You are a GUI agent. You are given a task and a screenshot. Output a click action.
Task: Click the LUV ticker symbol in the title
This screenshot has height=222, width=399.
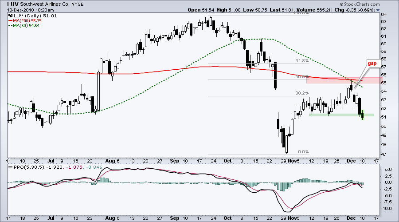(x=12, y=4)
